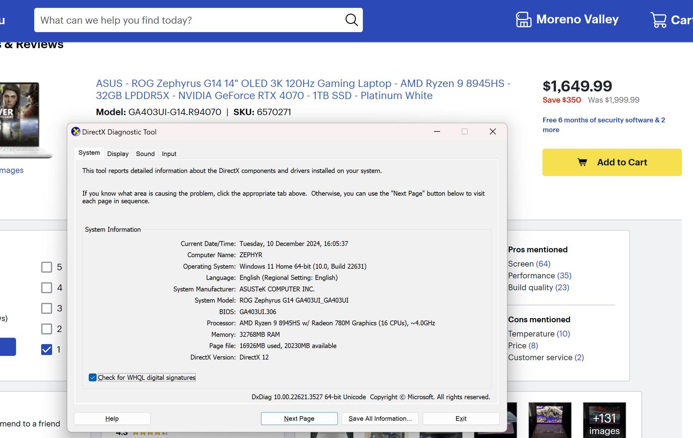Uncheck the 1 star rating filter
Image resolution: width=693 pixels, height=438 pixels.
[x=47, y=350]
